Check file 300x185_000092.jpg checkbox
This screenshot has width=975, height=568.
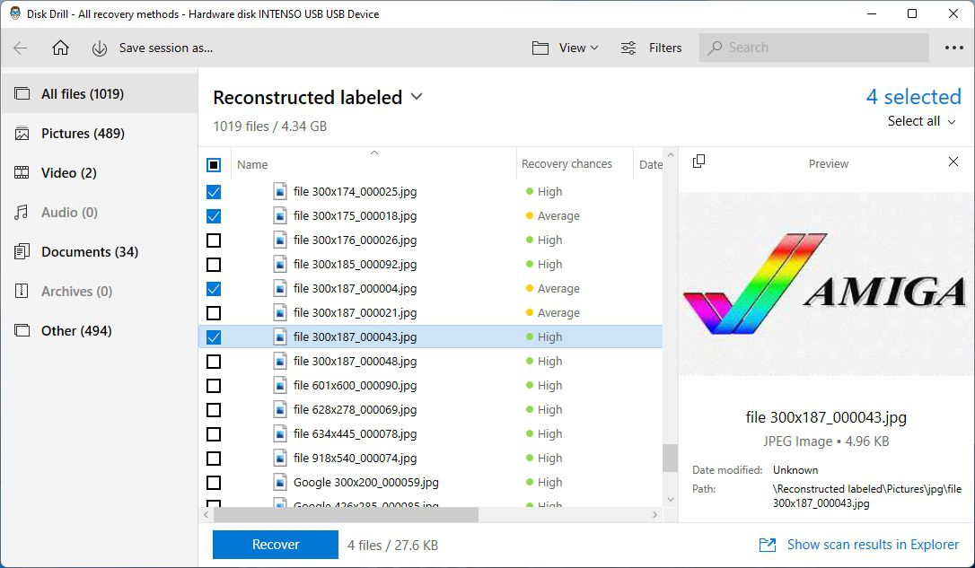click(214, 265)
